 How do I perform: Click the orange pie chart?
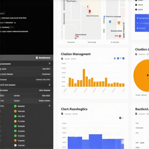[x=141, y=75]
